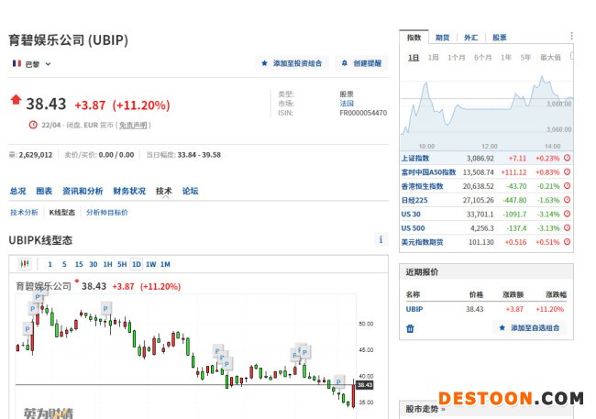The height and width of the screenshot is (419, 596).
Task: Select the 6个月 range on mini chart
Action: [482, 58]
